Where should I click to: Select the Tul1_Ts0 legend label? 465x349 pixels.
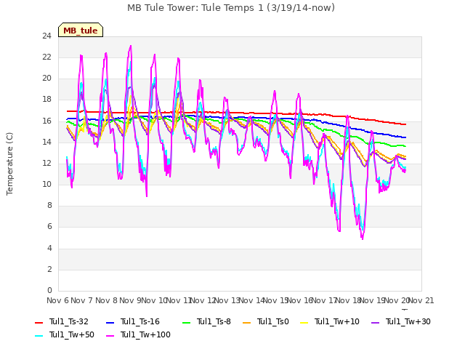[x=273, y=321]
